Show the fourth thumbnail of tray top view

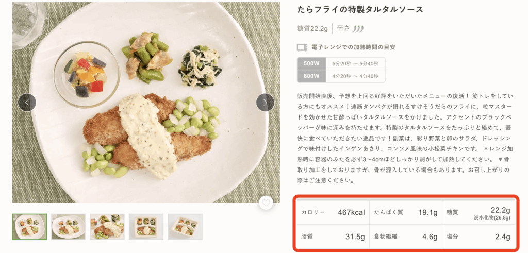(146, 227)
